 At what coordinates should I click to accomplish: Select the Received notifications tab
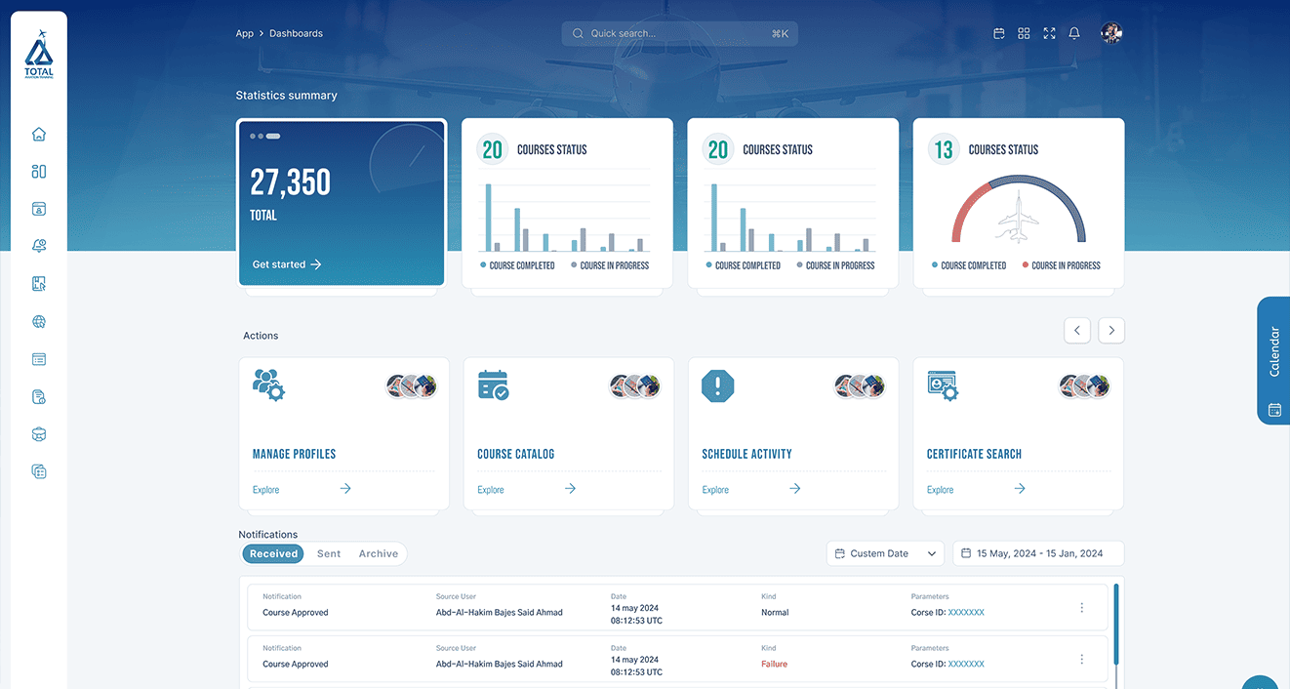pos(273,553)
